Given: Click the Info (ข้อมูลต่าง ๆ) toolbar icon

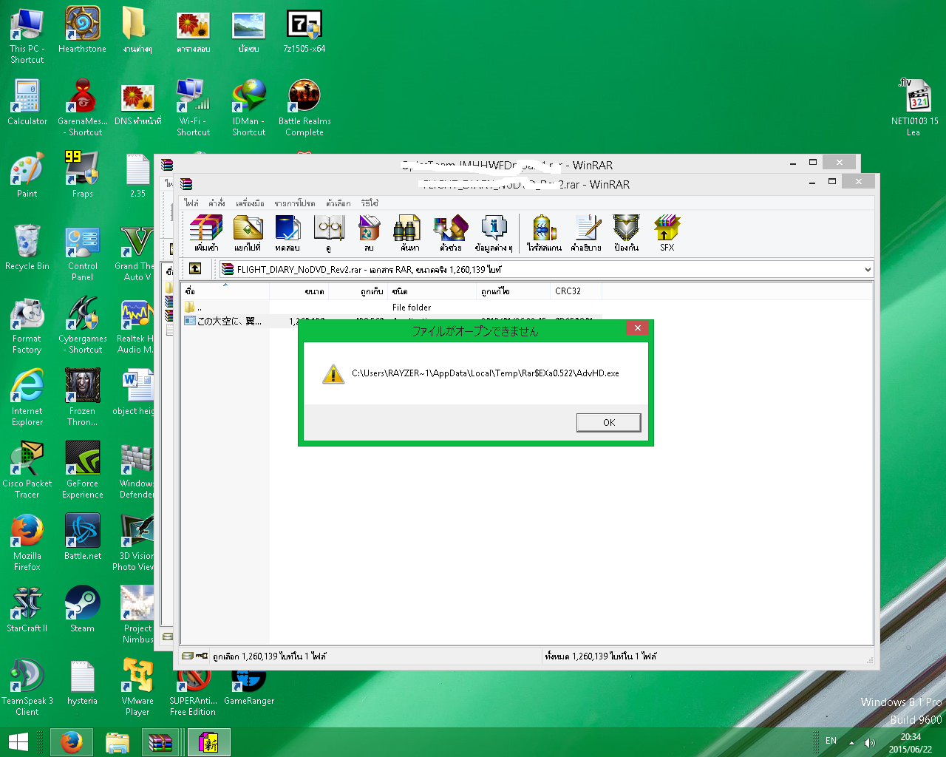Looking at the screenshot, I should tap(493, 234).
